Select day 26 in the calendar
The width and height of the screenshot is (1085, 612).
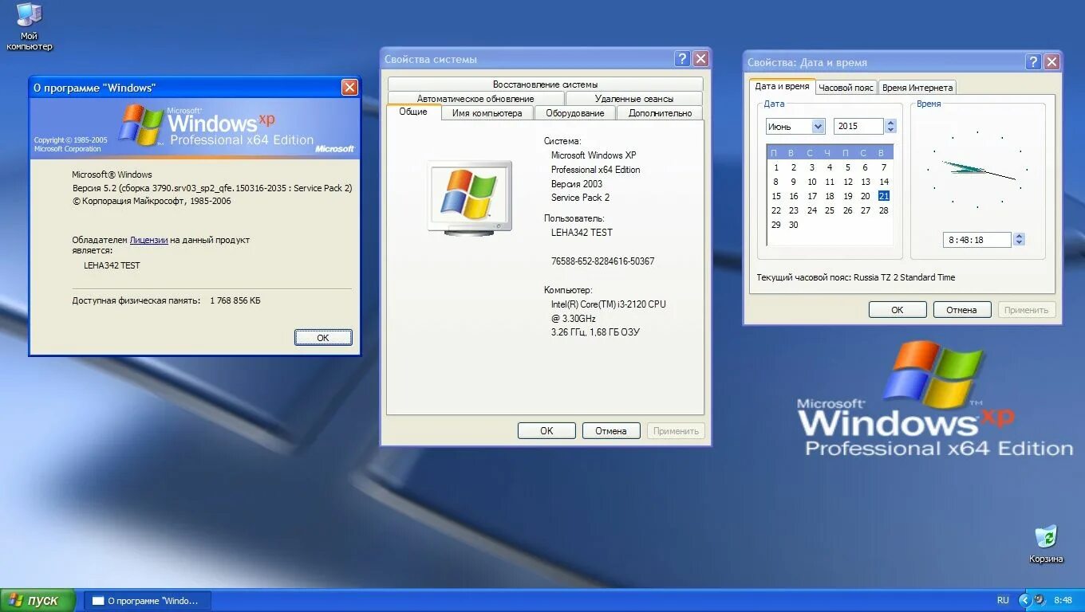(x=847, y=210)
